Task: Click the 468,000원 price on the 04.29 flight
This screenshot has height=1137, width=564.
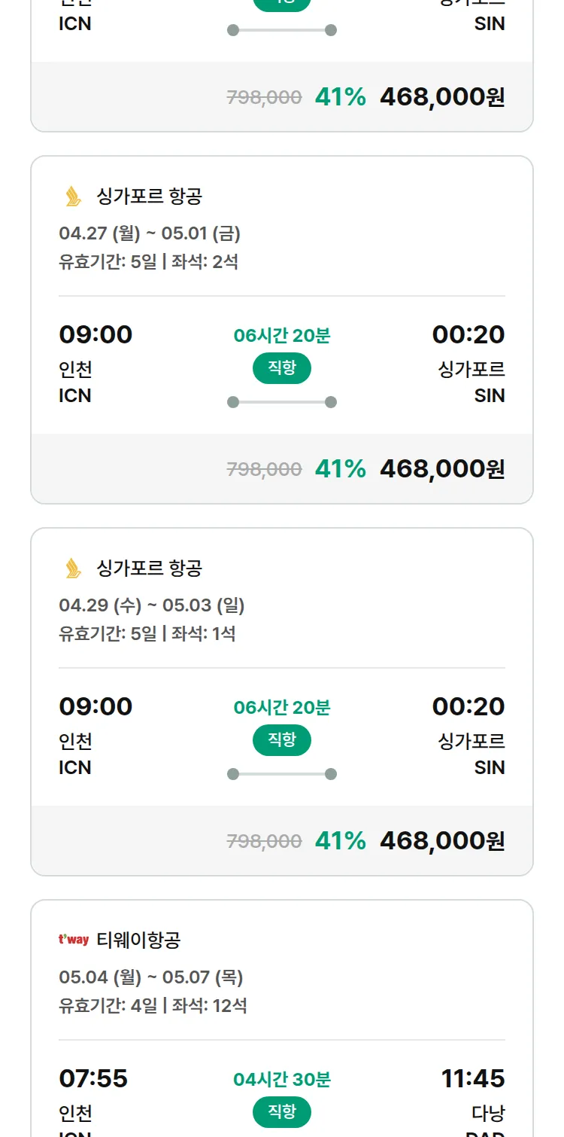Action: tap(442, 841)
